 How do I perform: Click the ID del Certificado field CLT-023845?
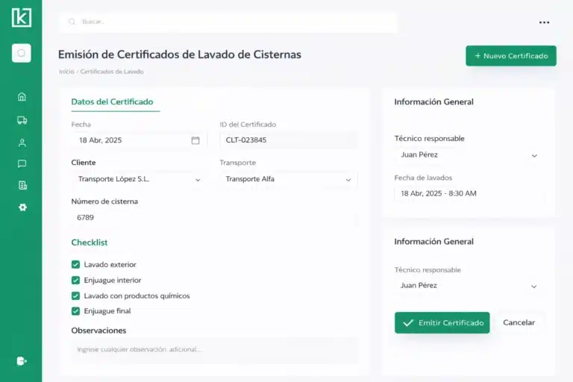coord(288,140)
